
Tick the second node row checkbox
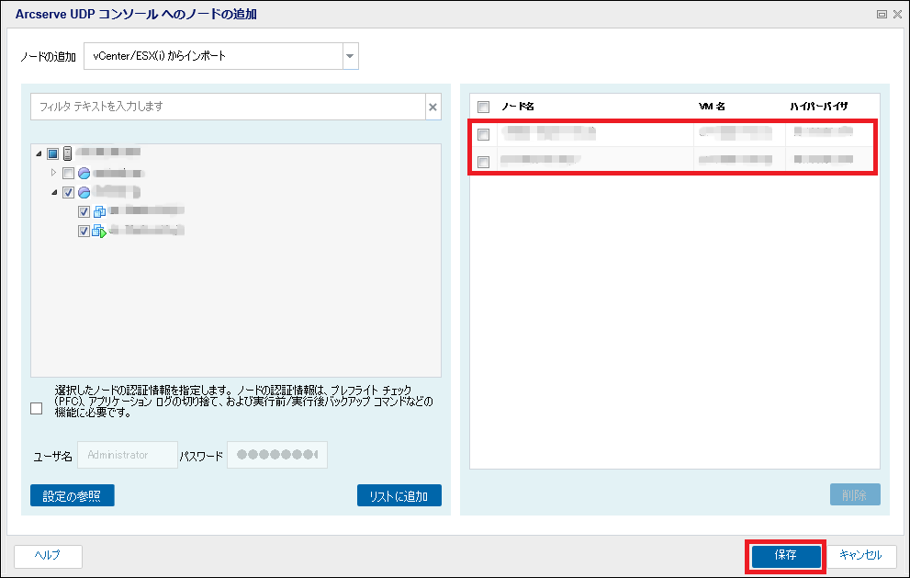484,162
